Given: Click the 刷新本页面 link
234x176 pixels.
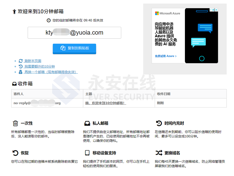Looking at the screenshot, I should click(33, 61).
